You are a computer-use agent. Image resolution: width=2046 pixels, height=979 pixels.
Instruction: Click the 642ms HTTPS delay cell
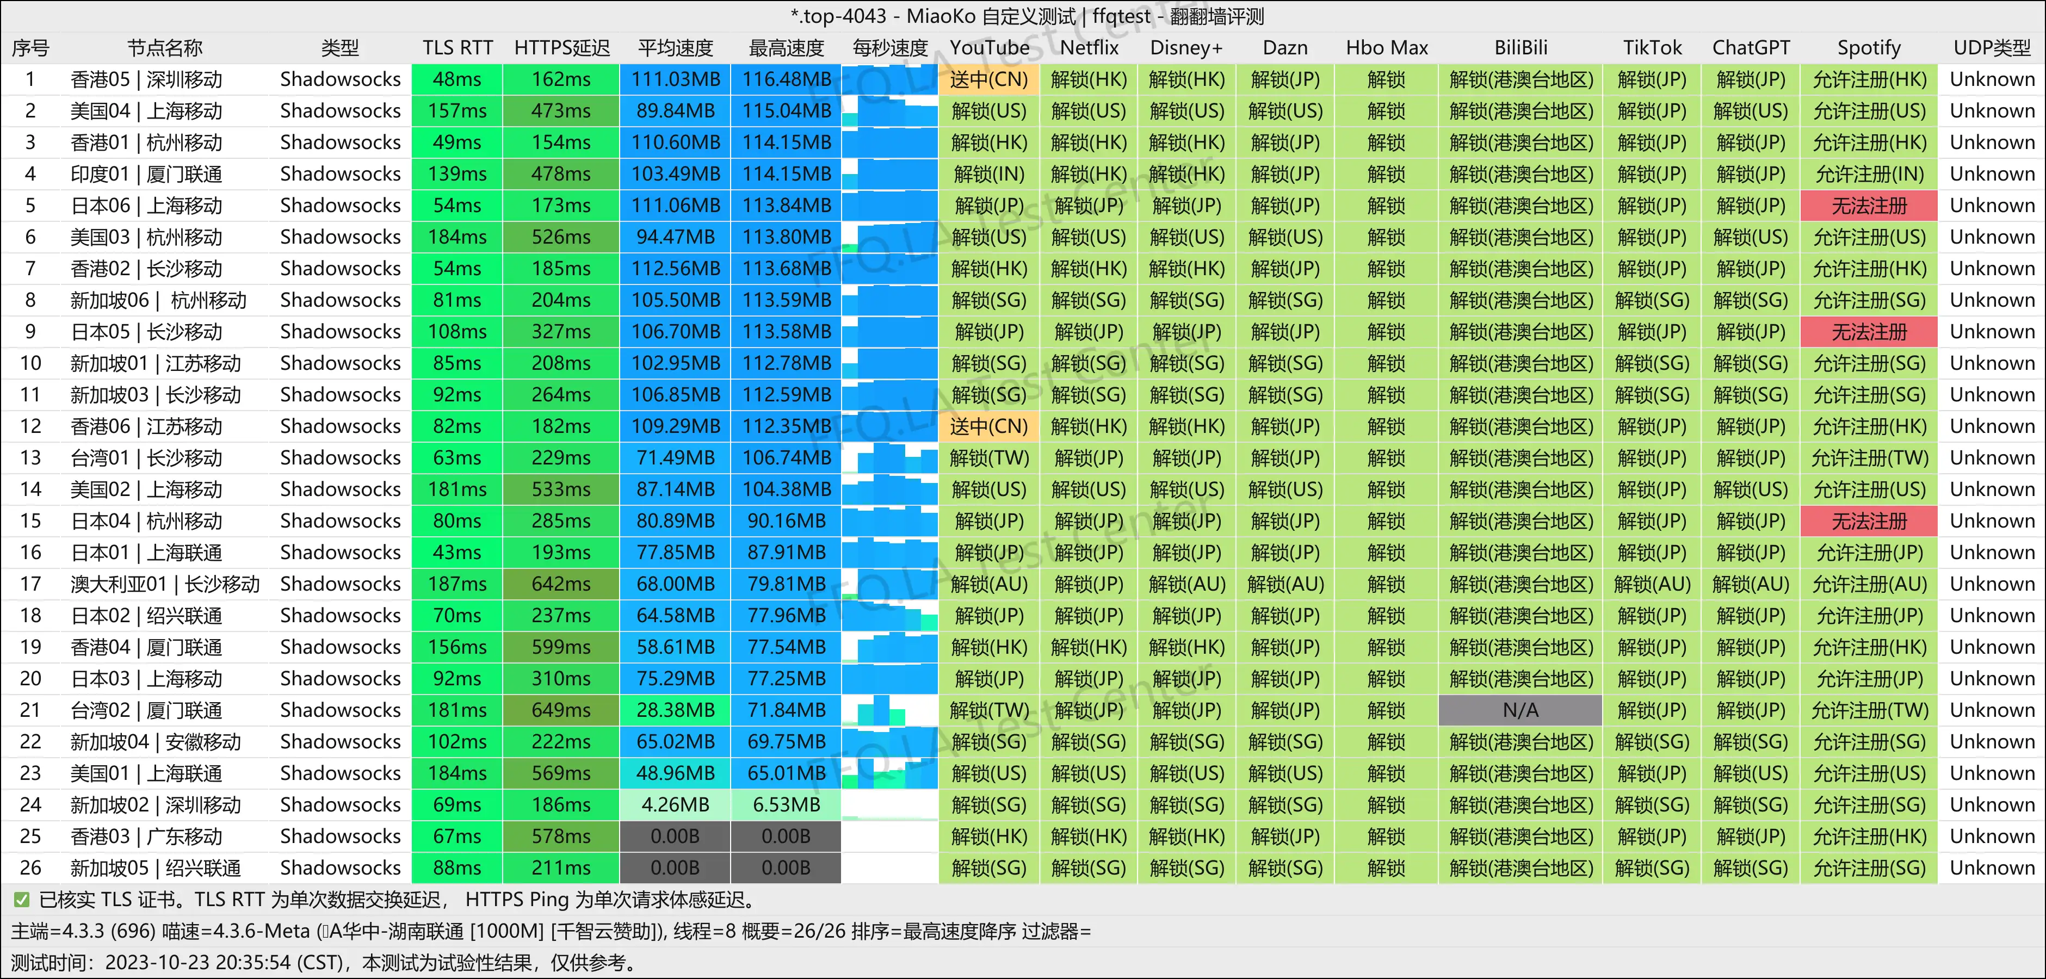coord(561,584)
